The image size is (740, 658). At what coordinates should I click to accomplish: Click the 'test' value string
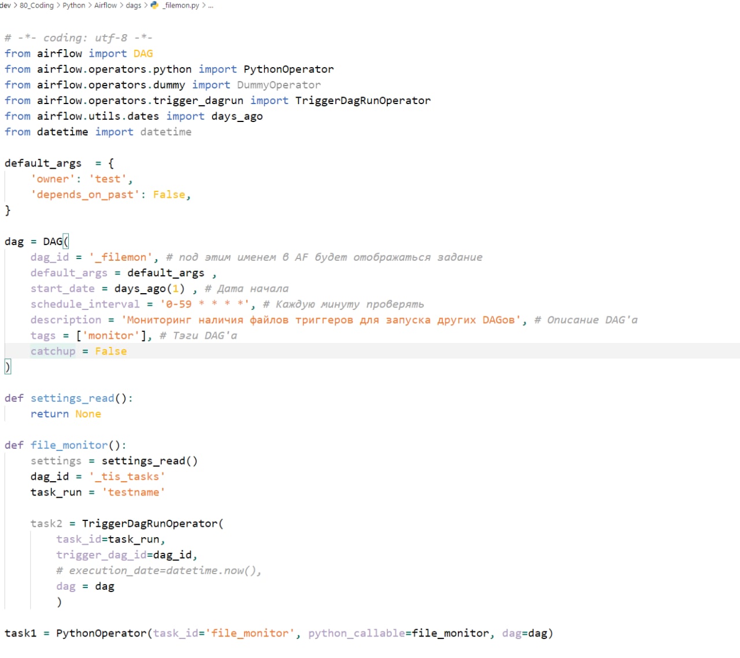[x=108, y=179]
